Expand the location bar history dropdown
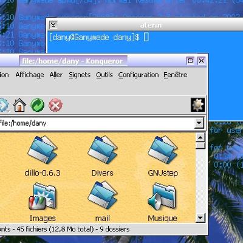This screenshot has height=243, width=243. (x=199, y=123)
